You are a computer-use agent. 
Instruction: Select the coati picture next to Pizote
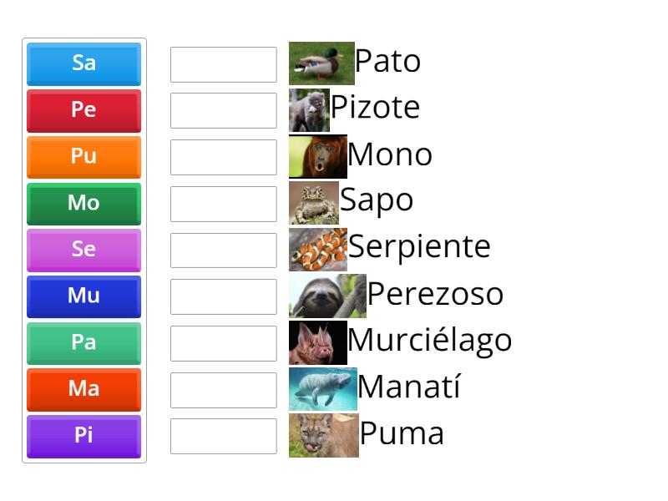(x=309, y=110)
